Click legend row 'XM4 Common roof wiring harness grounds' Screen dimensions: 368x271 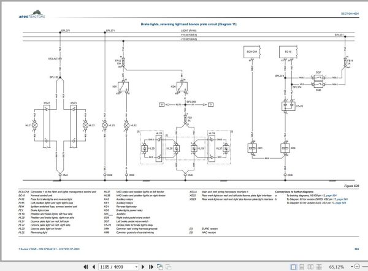coord(131,229)
